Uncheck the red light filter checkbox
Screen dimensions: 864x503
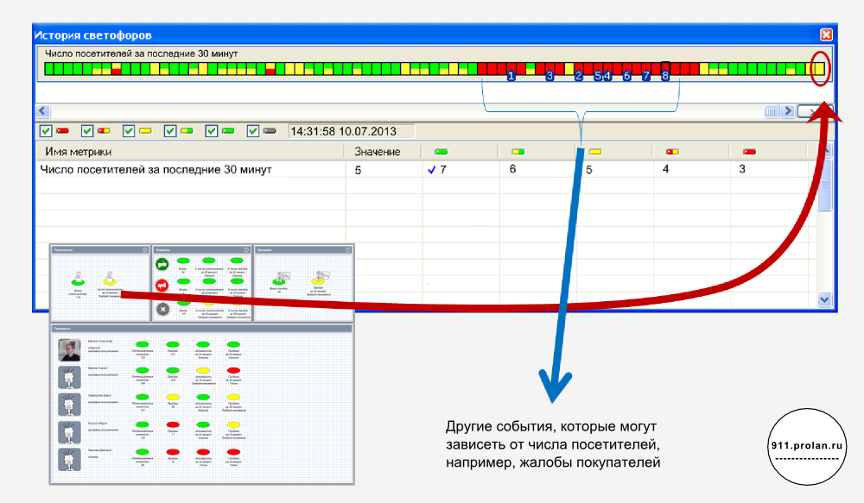(47, 131)
